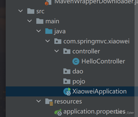Select the resources folder label
This screenshot has height=117, width=138.
pyautogui.click(x=68, y=101)
